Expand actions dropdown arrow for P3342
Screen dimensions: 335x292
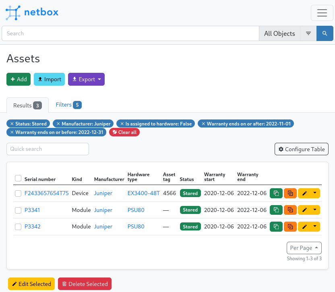pyautogui.click(x=315, y=226)
